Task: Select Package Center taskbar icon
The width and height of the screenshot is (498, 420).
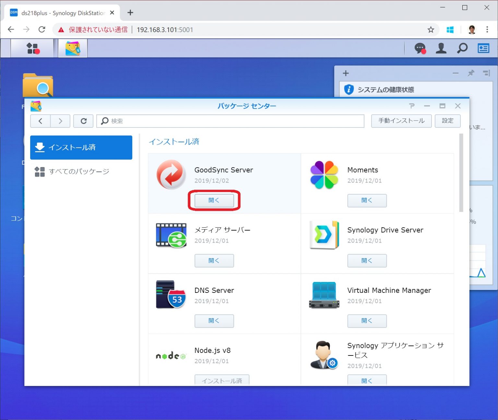Action: point(73,48)
